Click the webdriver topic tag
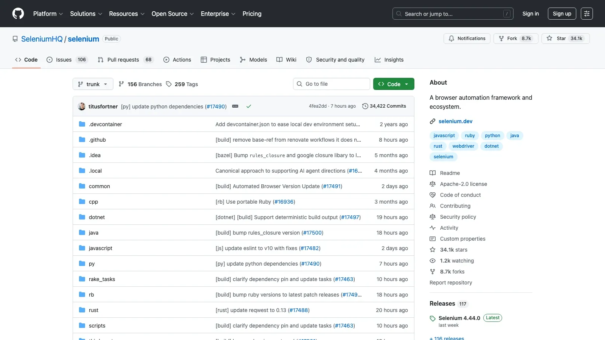Viewport: 605px width, 340px height. coord(463,146)
